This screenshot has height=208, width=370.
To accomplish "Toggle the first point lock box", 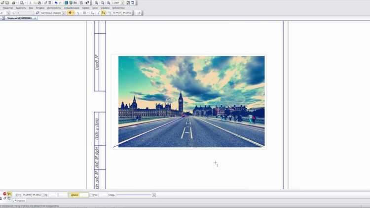I will 18,195.
